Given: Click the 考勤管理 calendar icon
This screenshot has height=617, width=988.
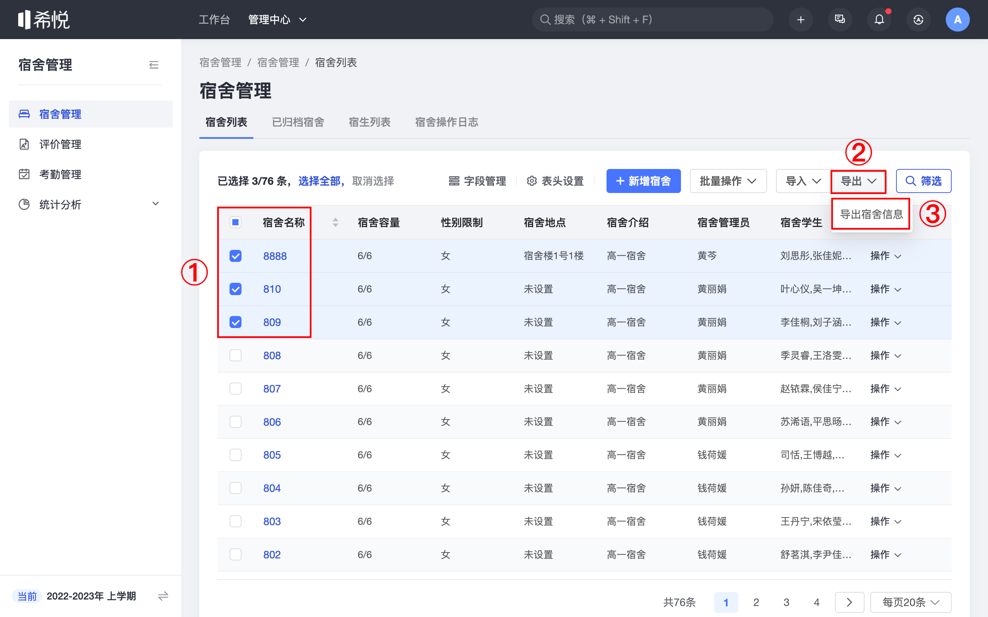Looking at the screenshot, I should (x=24, y=174).
